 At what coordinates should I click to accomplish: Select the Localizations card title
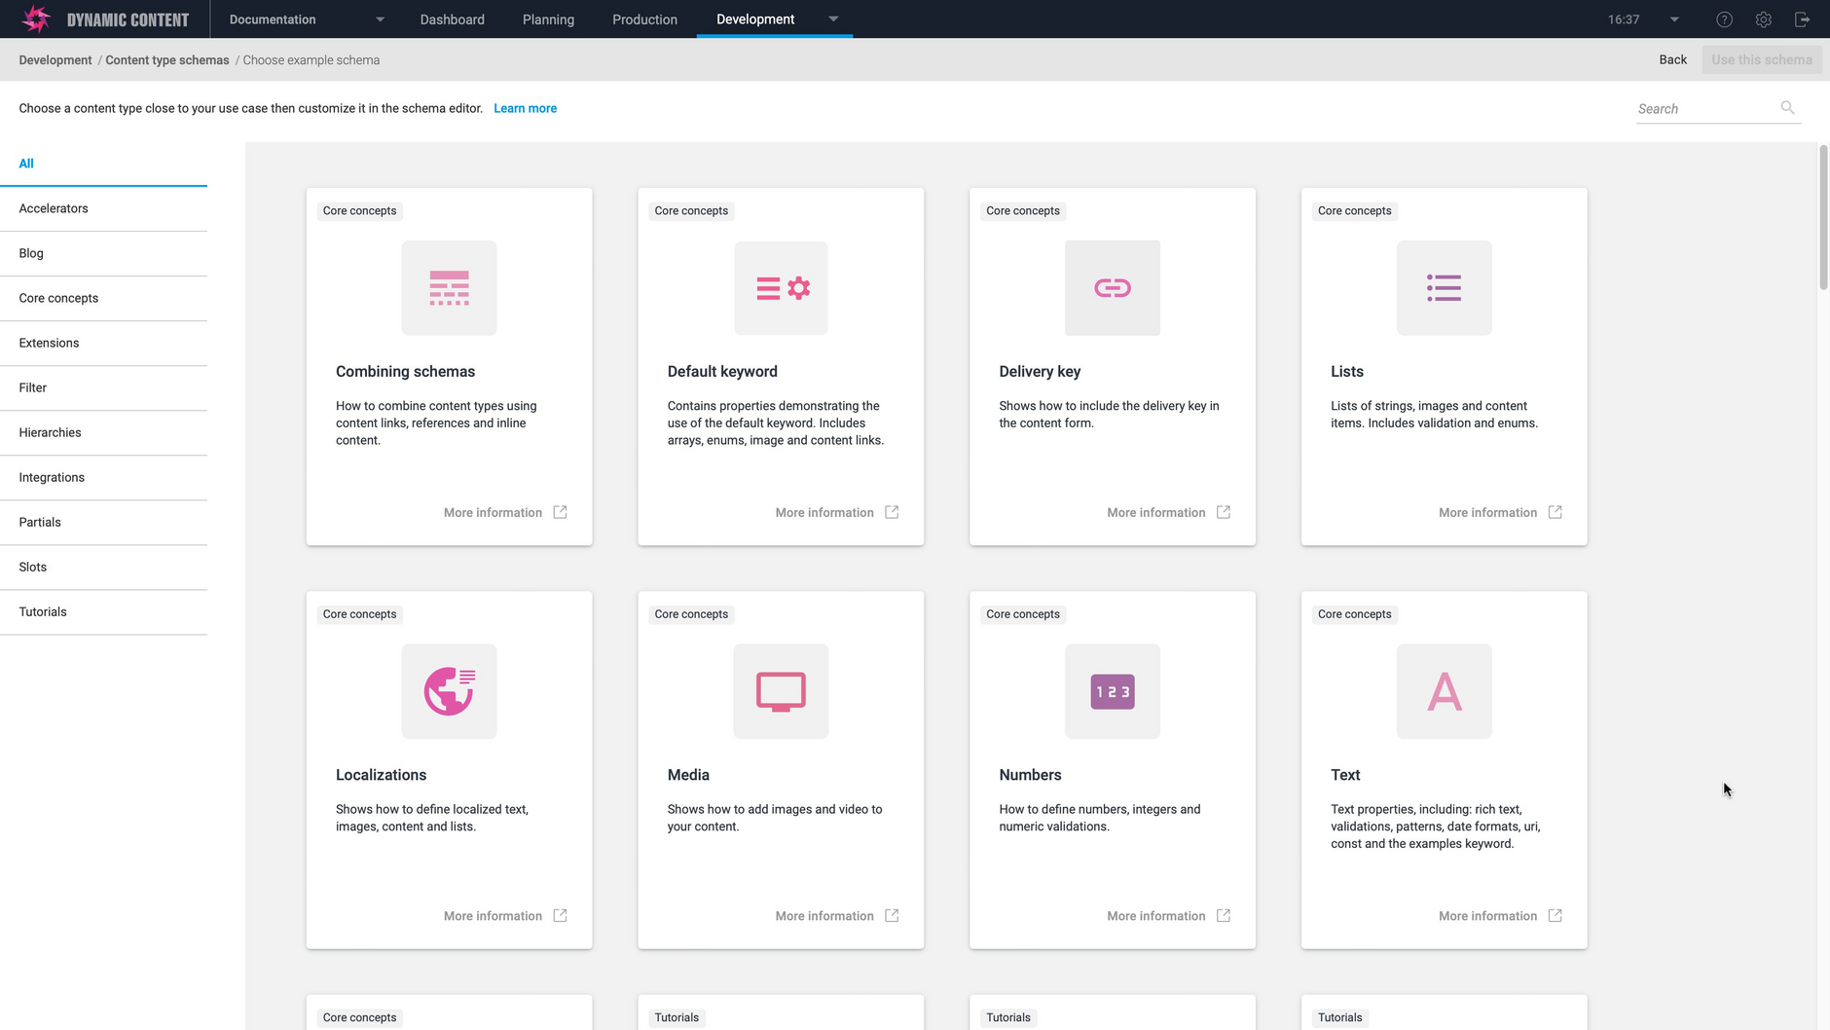382,775
